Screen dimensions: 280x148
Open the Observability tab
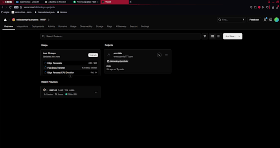(x=86, y=26)
